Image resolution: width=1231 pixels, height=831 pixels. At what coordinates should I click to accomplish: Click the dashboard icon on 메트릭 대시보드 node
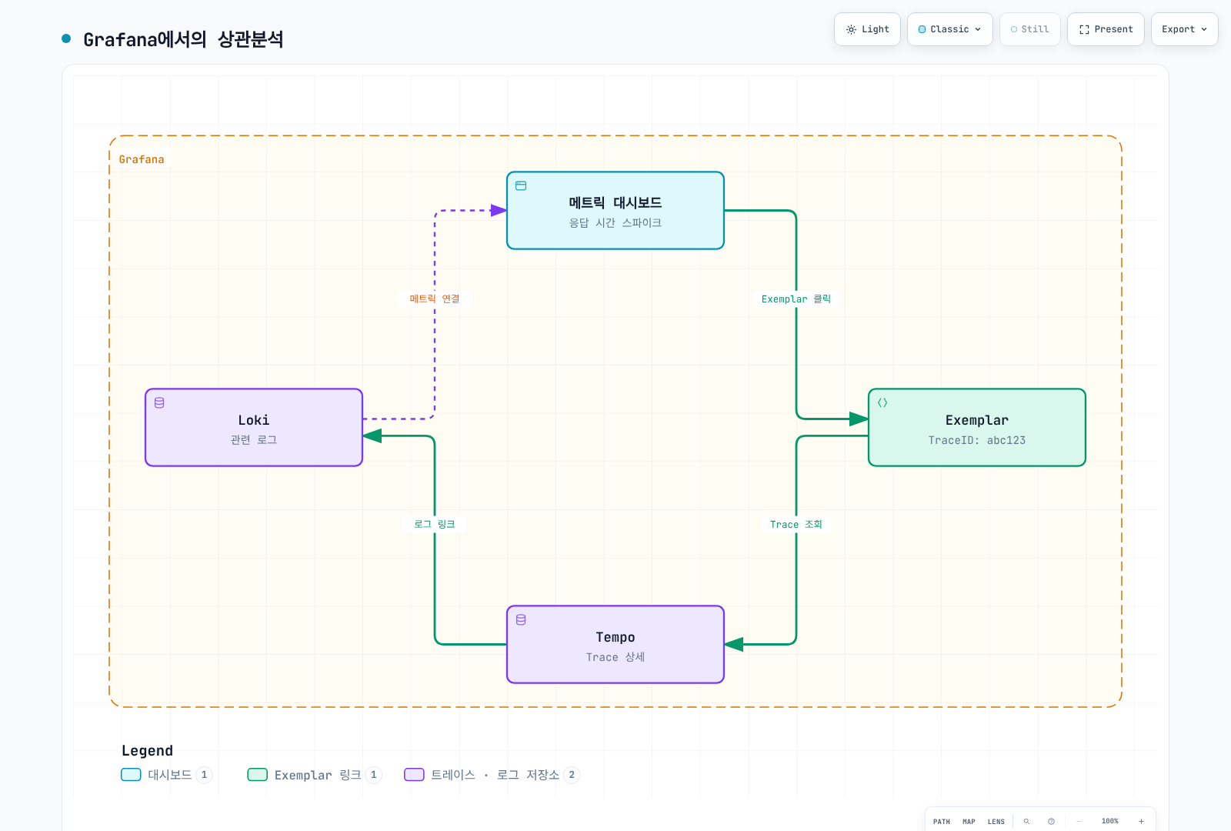[x=521, y=185]
